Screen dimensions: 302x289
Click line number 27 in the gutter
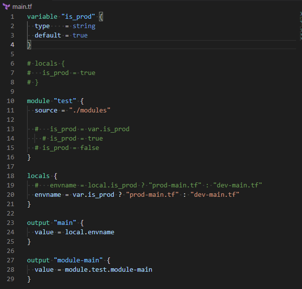[x=10, y=260]
